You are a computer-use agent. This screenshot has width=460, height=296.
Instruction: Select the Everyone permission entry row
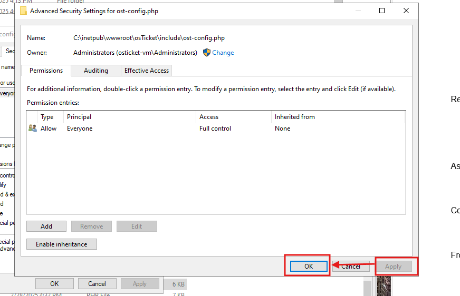click(x=216, y=128)
